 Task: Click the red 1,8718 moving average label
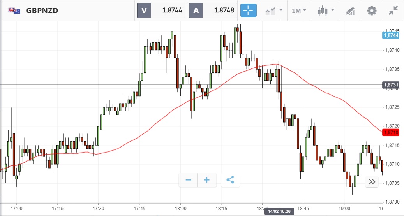point(391,133)
